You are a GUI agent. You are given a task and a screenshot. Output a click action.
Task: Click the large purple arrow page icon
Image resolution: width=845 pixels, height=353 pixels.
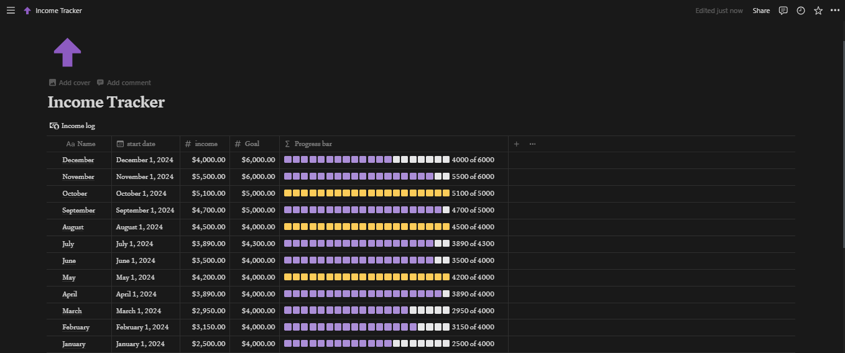tap(67, 53)
